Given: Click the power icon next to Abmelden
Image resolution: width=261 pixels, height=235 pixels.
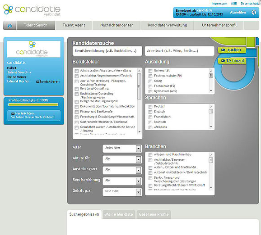Looking at the screenshot, I should coord(254,13).
